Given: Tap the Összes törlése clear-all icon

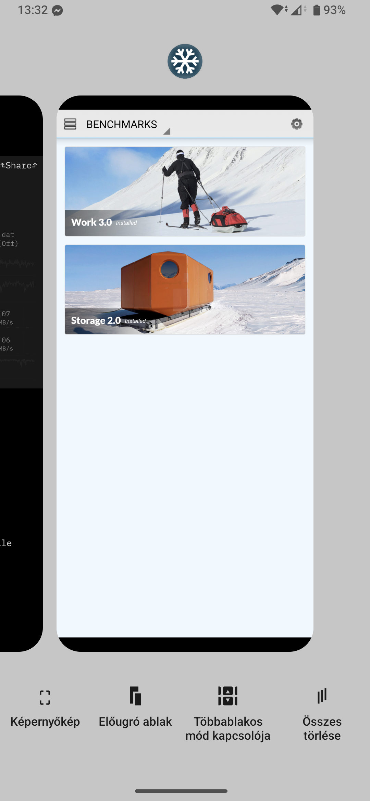Looking at the screenshot, I should [322, 696].
